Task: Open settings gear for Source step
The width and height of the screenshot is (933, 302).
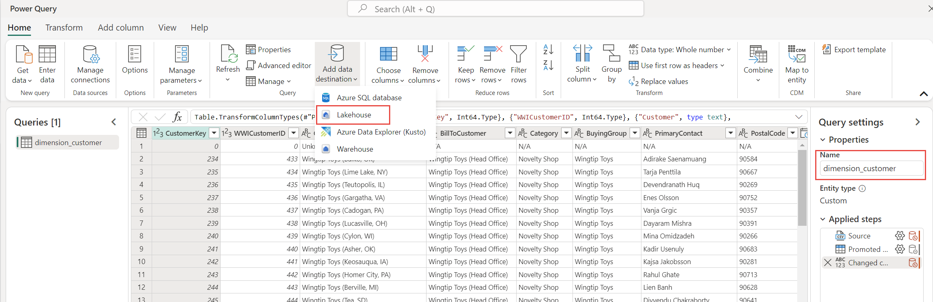Action: tap(900, 236)
